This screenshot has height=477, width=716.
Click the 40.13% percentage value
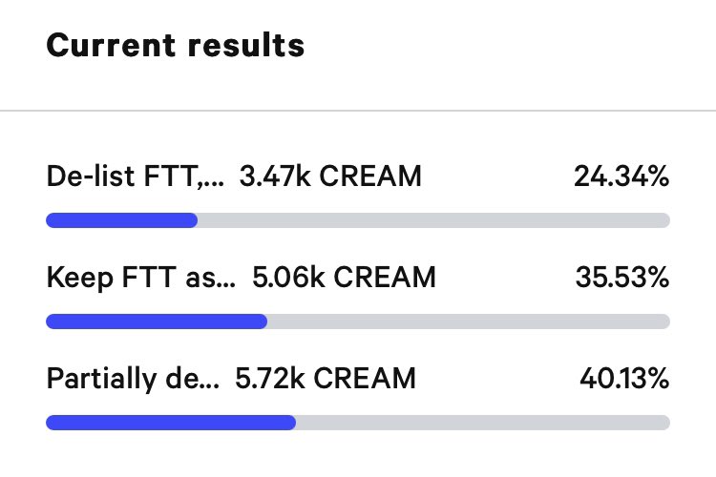coord(624,379)
